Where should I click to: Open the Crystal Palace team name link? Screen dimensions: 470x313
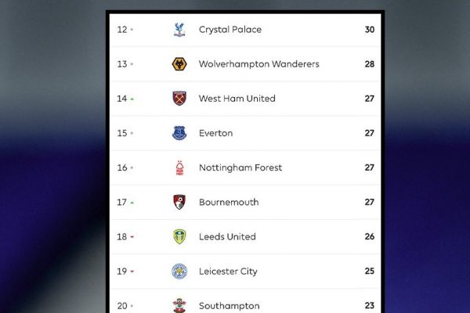coord(230,30)
